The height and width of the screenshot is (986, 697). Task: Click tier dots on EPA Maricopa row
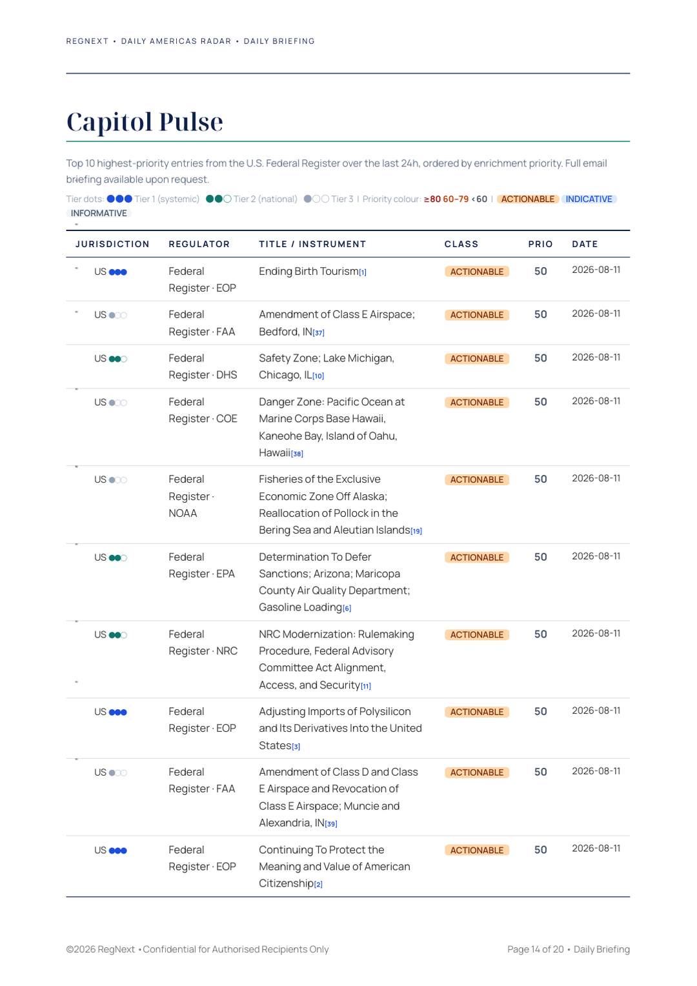tap(118, 558)
